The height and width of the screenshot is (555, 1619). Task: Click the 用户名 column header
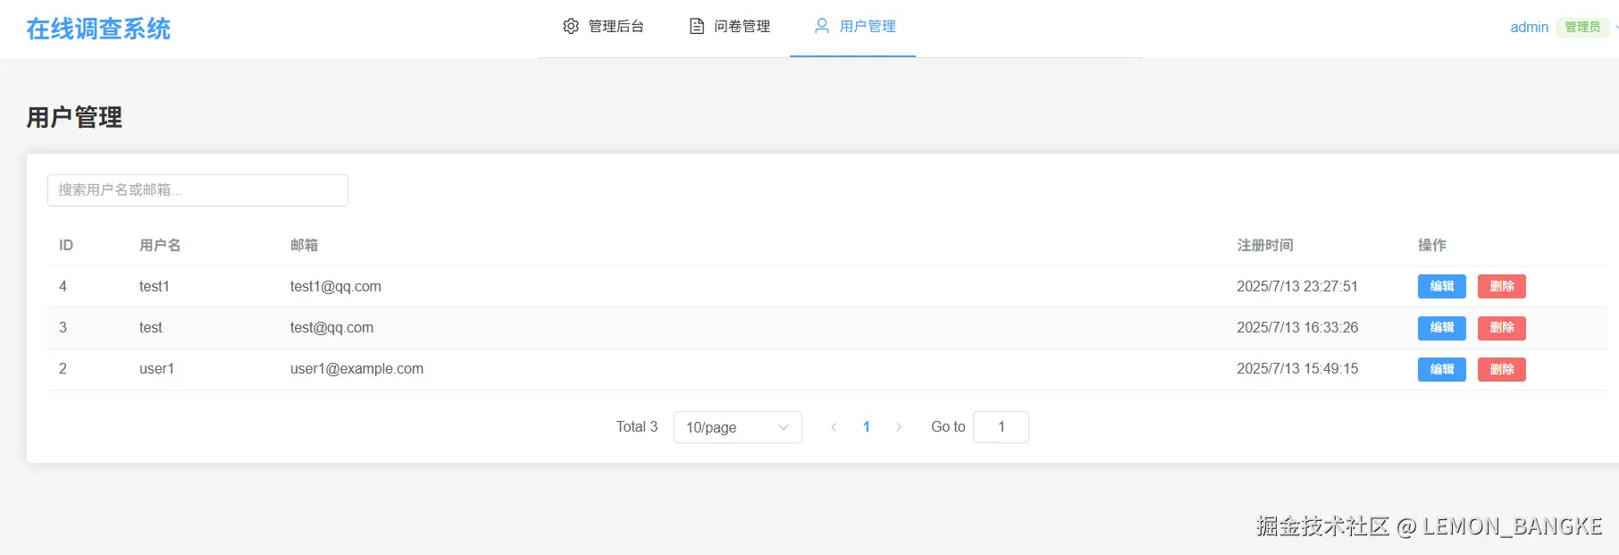[160, 245]
